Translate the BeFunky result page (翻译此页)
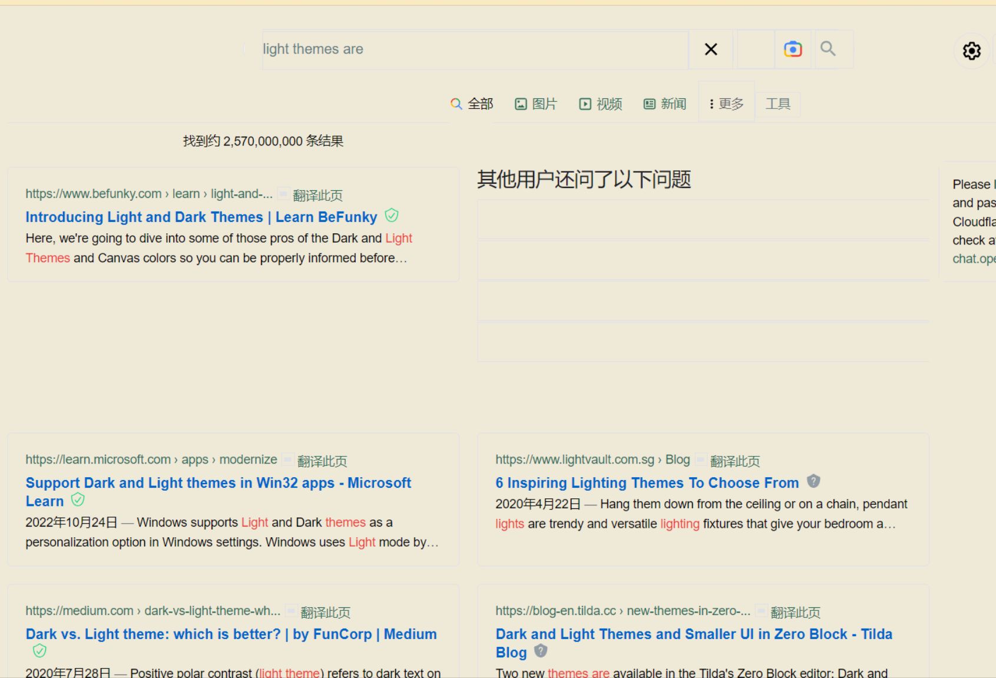The width and height of the screenshot is (996, 678). click(x=317, y=195)
